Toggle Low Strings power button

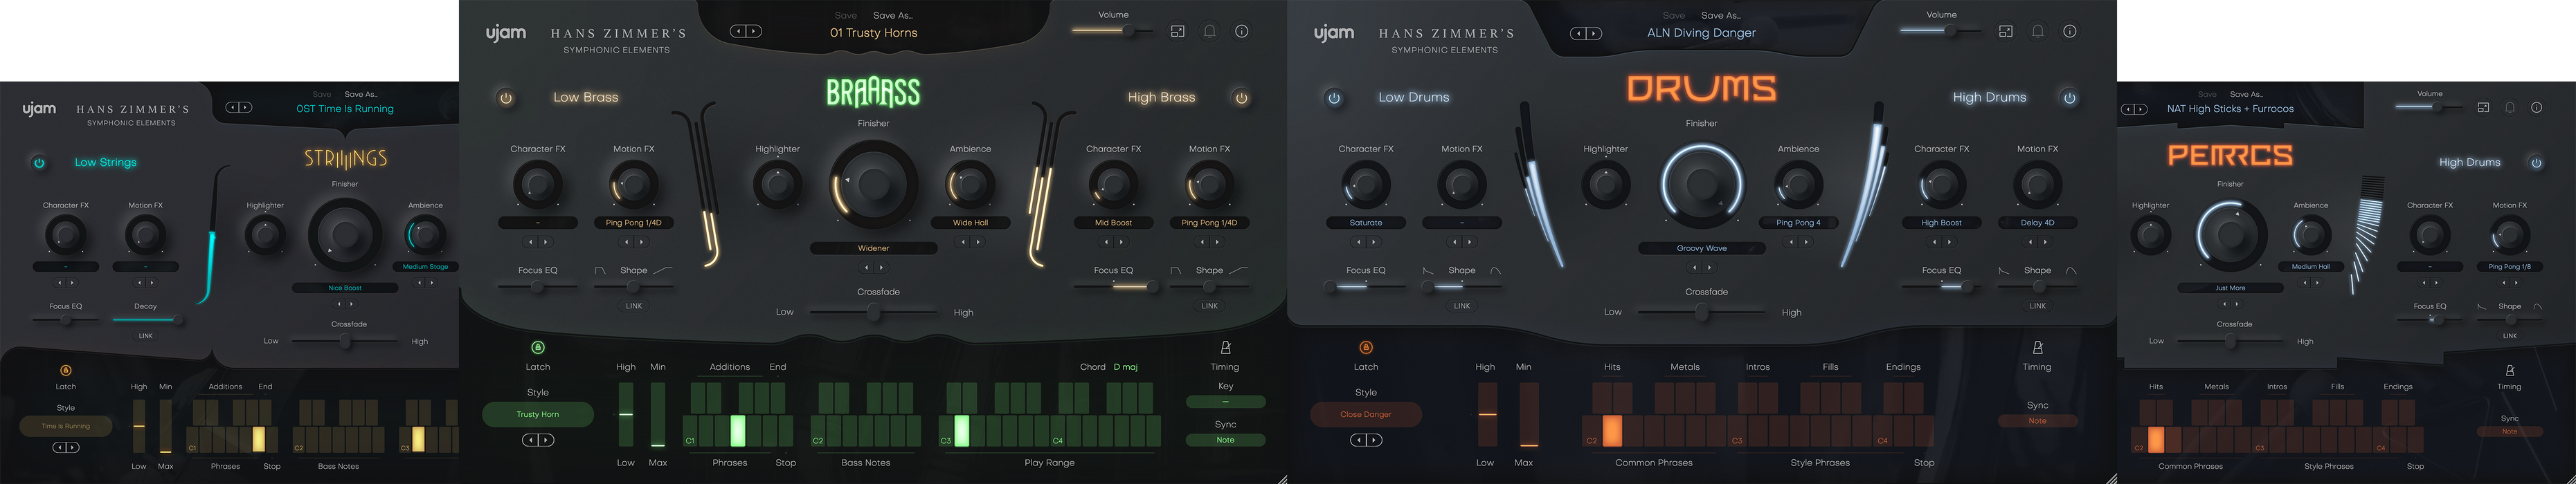[x=39, y=162]
